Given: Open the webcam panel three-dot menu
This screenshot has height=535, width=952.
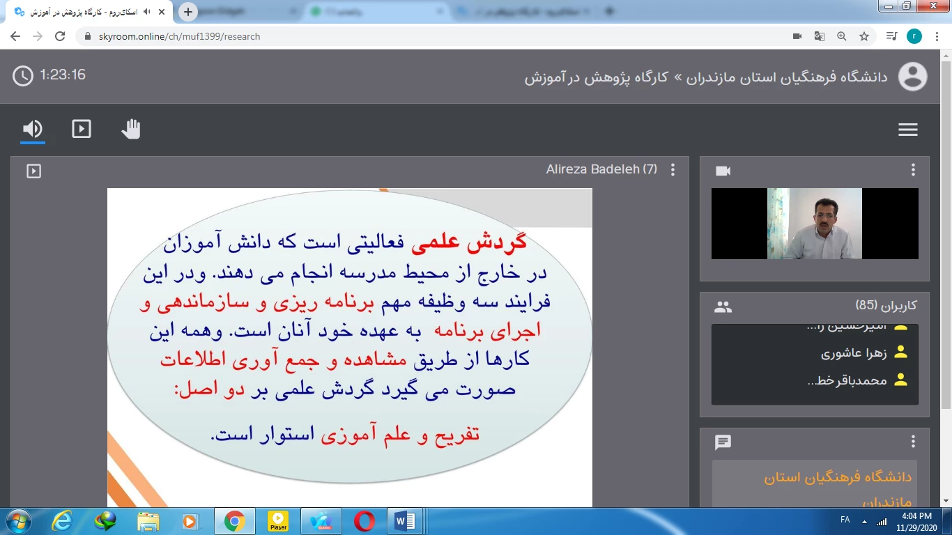Looking at the screenshot, I should click(x=913, y=170).
